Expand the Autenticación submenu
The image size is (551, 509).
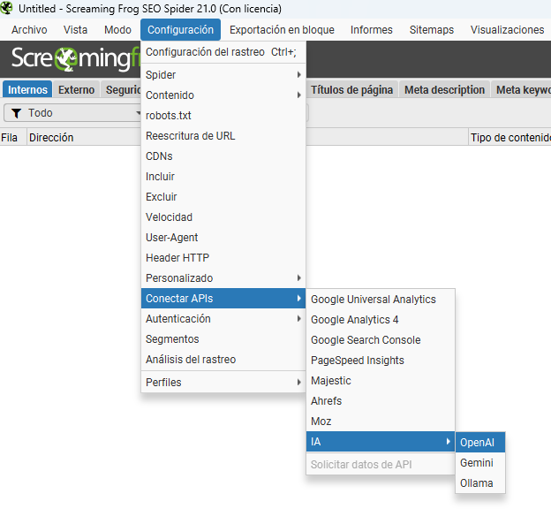point(223,319)
